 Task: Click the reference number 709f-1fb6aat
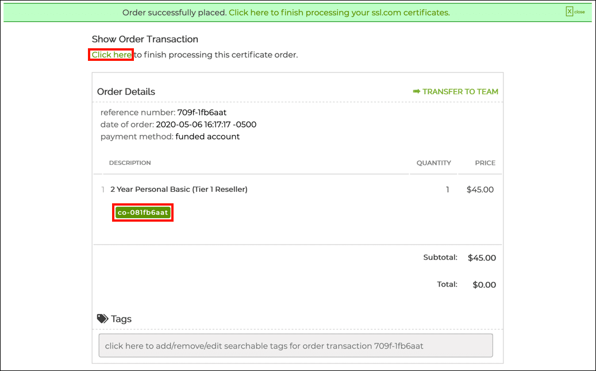coord(202,113)
